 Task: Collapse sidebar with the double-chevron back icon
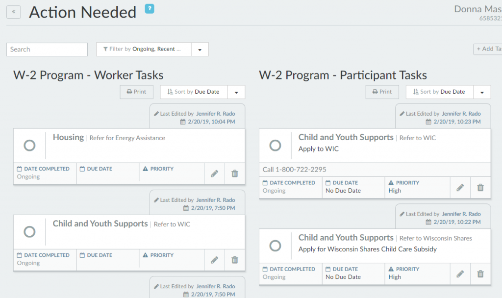tap(14, 12)
